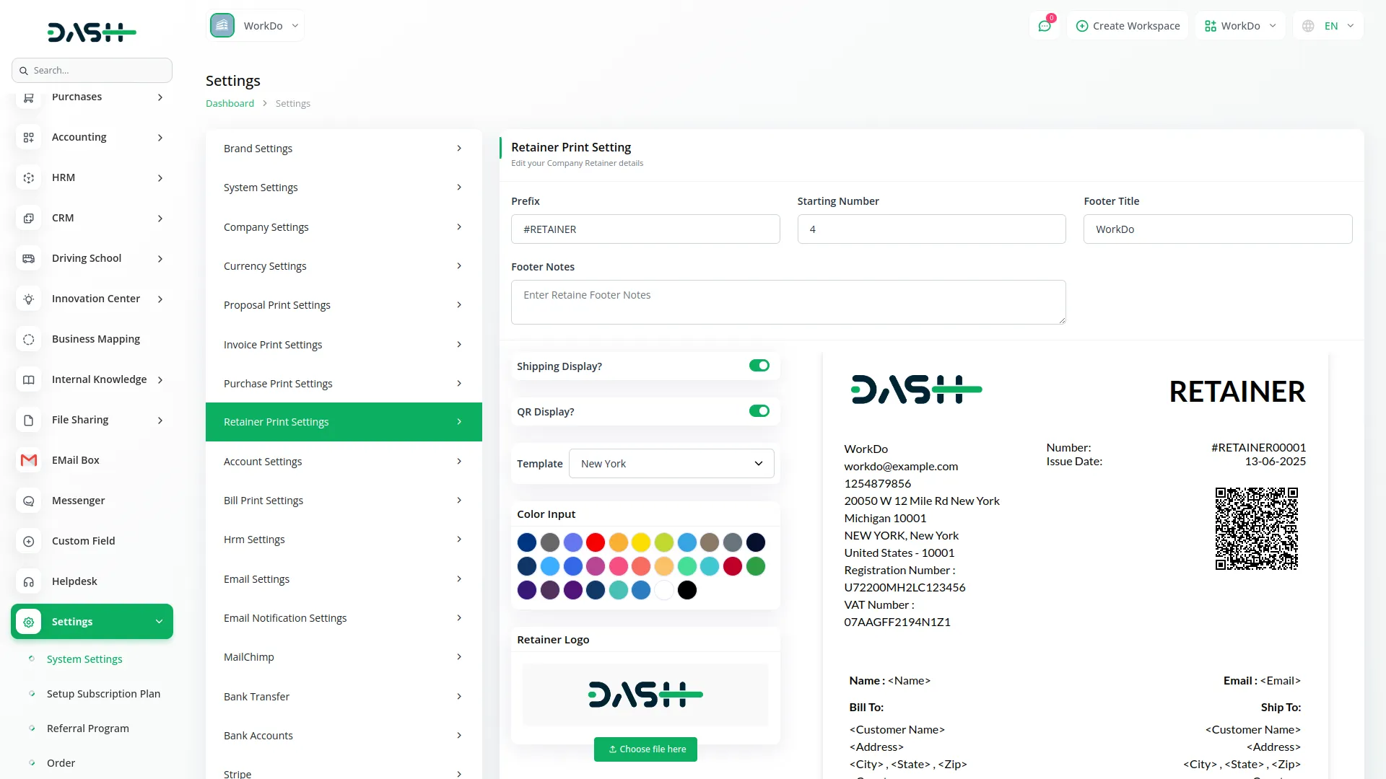Click the File Sharing document icon

[29, 420]
